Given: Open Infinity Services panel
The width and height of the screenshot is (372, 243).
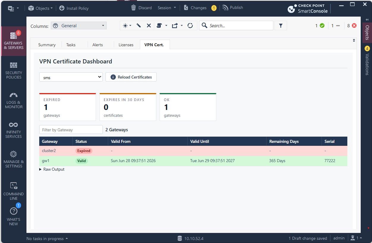Looking at the screenshot, I should [x=13, y=130].
